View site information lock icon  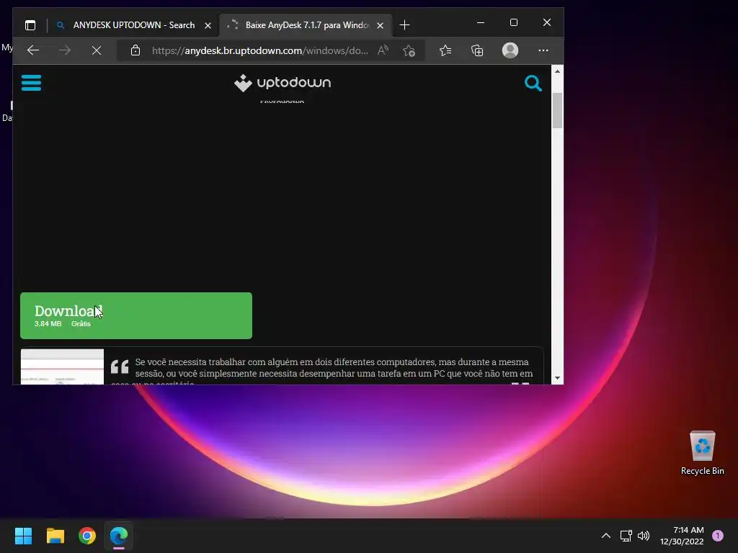135,50
